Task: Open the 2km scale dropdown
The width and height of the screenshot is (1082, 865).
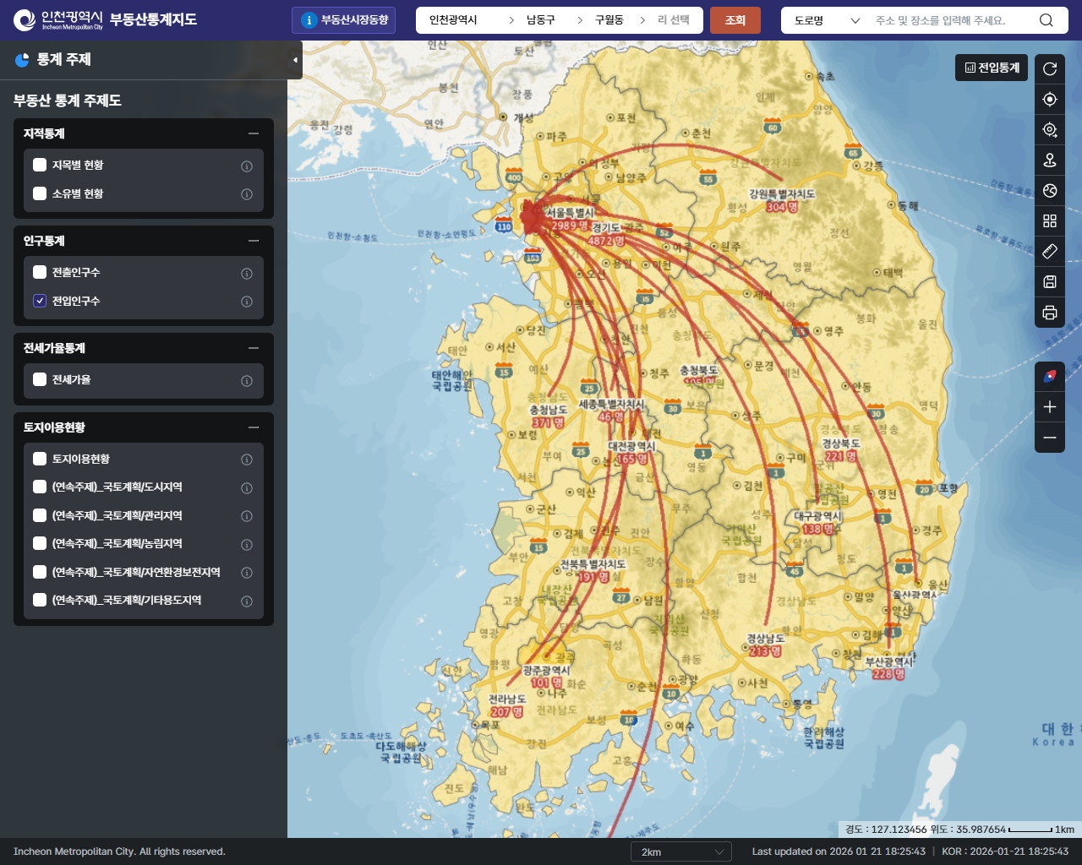Action: (x=680, y=851)
